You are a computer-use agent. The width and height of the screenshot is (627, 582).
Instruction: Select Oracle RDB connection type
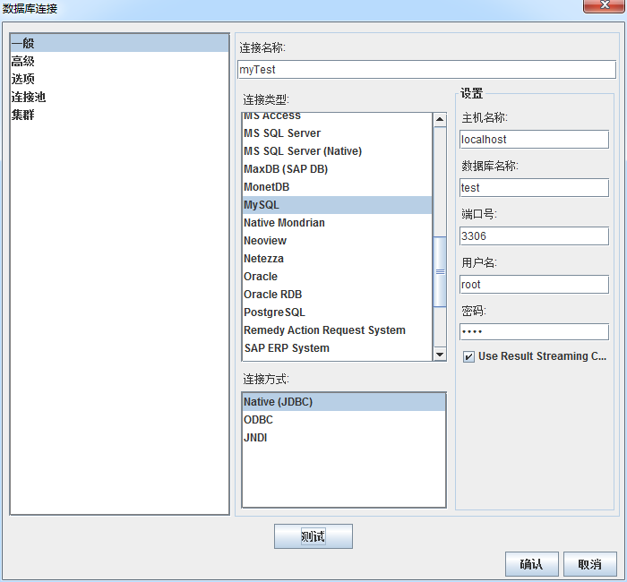337,295
